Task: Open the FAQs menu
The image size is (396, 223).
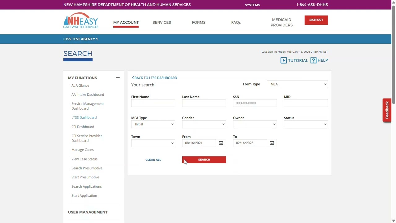Action: (236, 22)
